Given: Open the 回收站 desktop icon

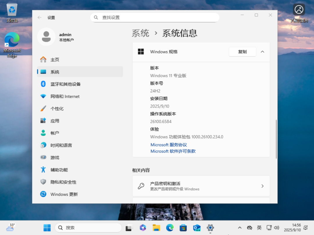Looking at the screenshot, I should (x=12, y=12).
